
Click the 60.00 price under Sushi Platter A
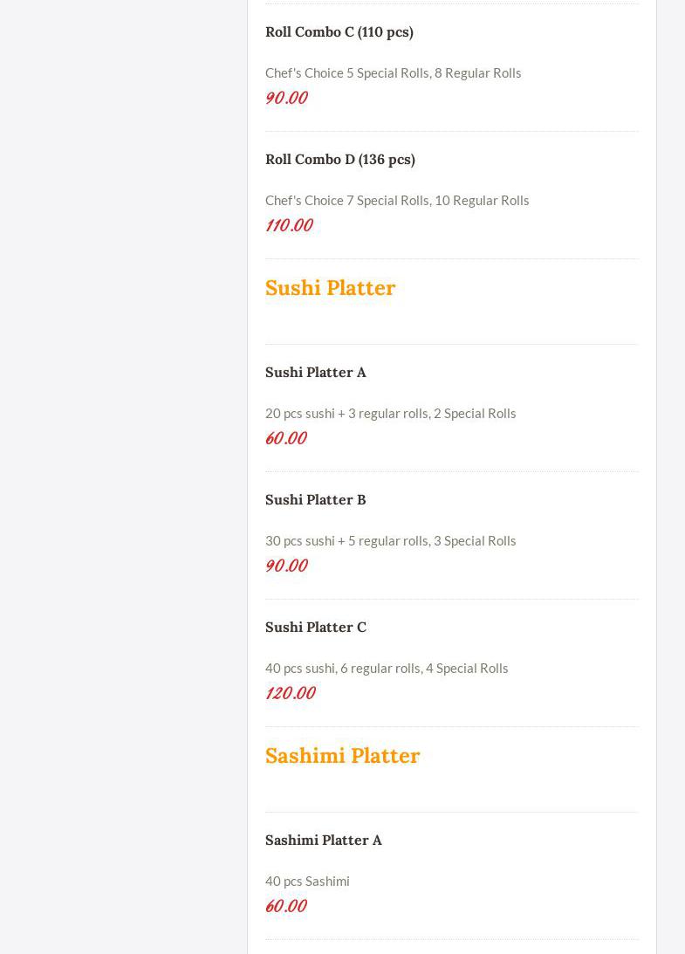[x=286, y=438]
